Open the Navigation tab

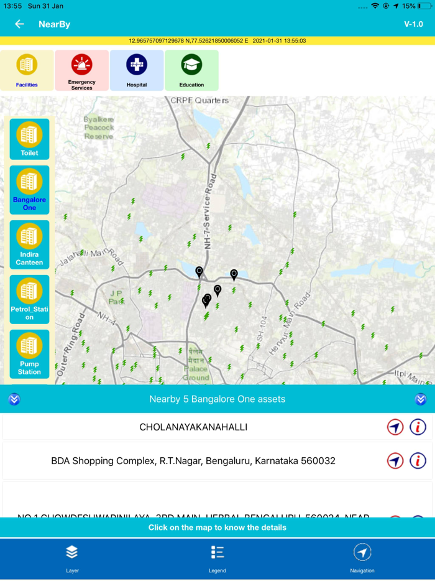click(362, 559)
